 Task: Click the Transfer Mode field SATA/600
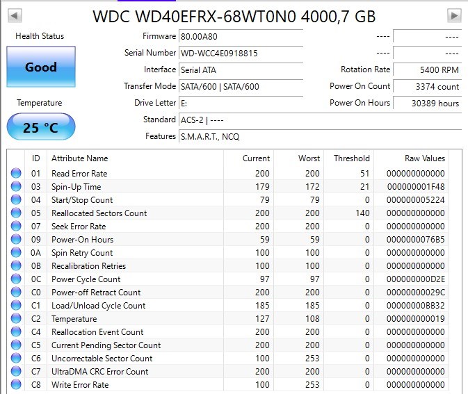241,86
